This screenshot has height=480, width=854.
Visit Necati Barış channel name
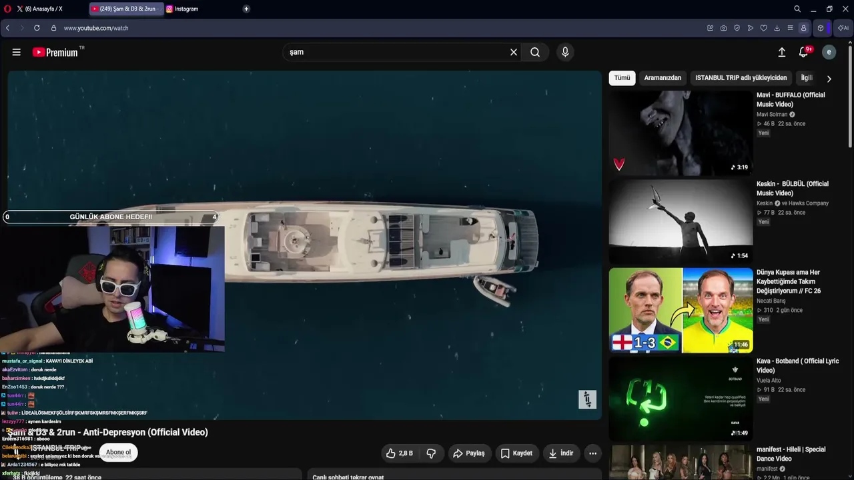(771, 301)
